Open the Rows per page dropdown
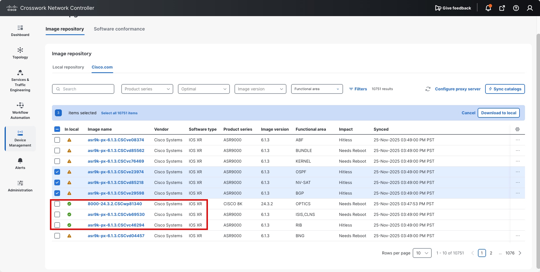The height and width of the screenshot is (272, 540). coord(422,253)
